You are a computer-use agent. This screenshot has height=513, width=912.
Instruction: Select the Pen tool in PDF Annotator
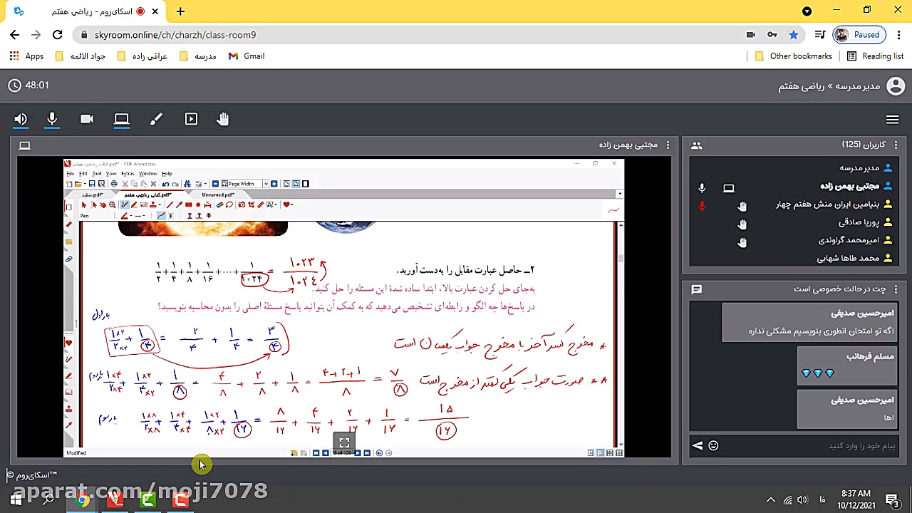point(123,204)
